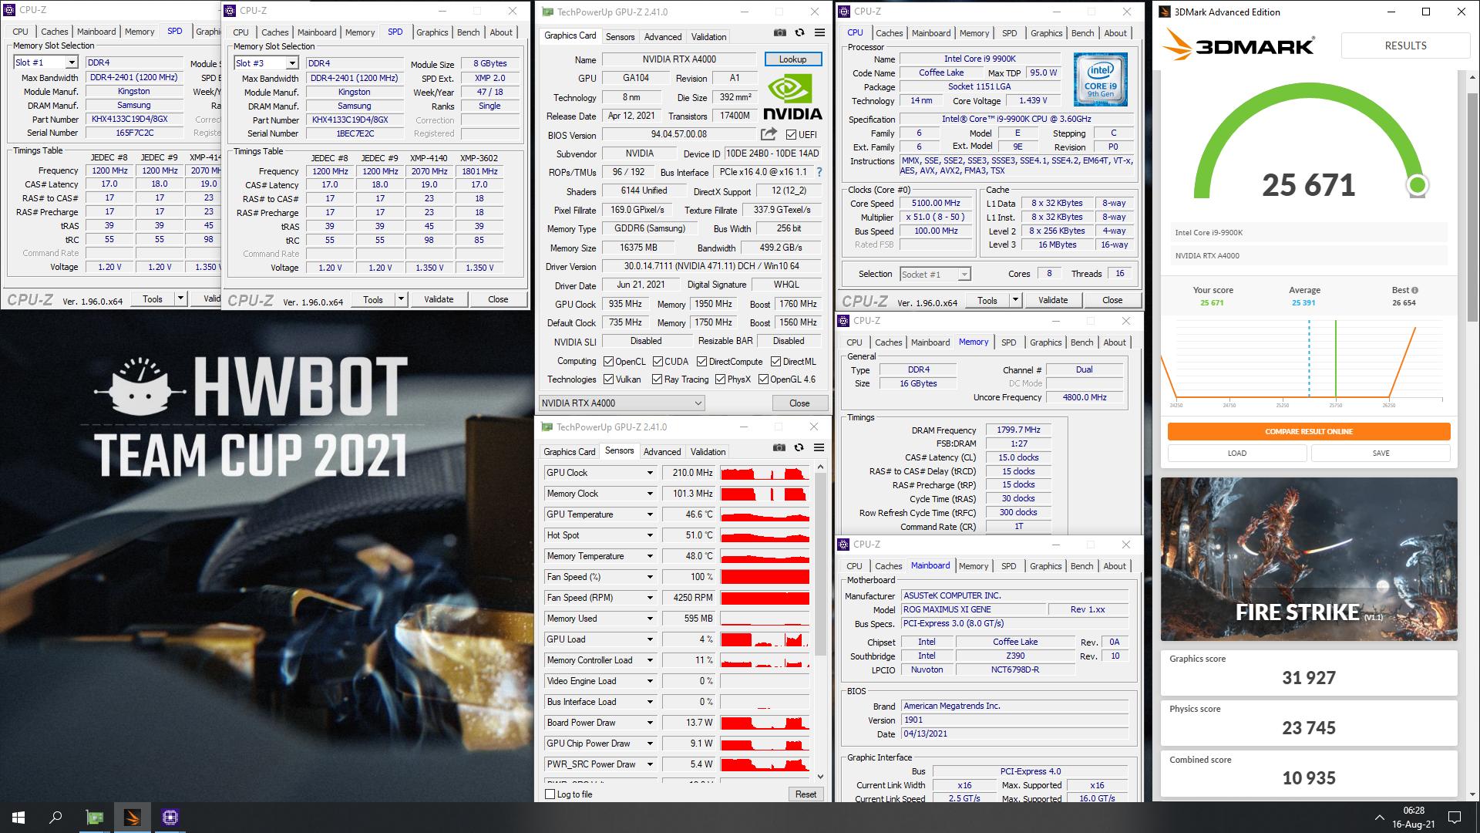Click the LOAD button in 3DMark
1480x833 pixels.
1236,454
